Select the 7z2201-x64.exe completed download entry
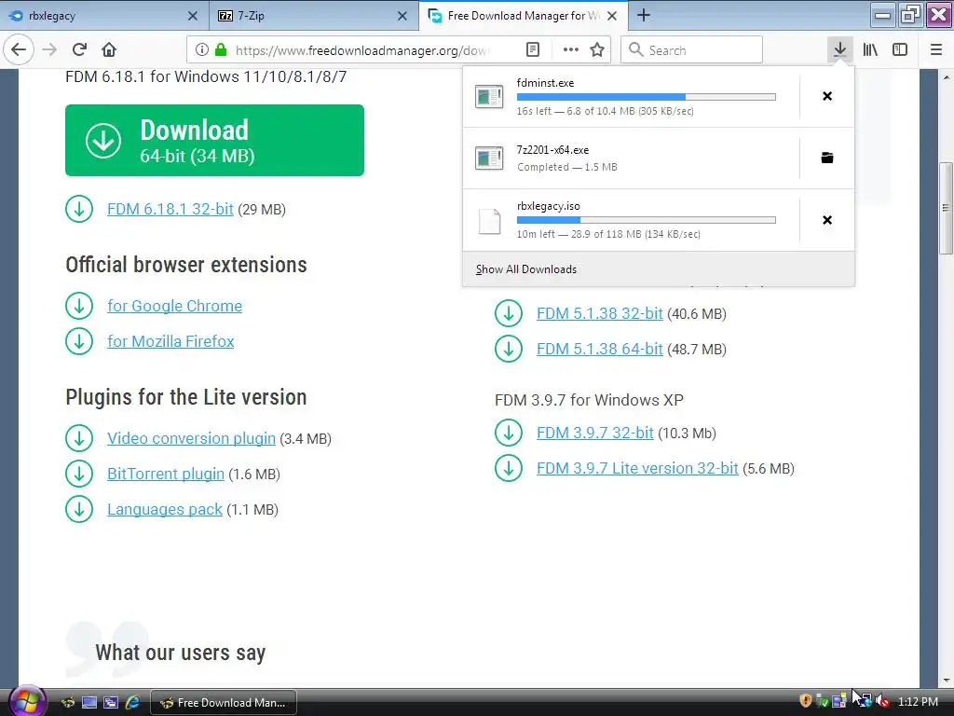954x716 pixels. coord(632,158)
